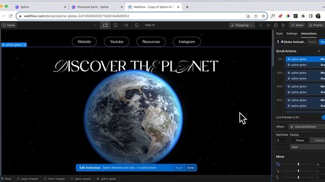
Task: Click Reset in the Edit Animation bar
Action: (x=179, y=167)
